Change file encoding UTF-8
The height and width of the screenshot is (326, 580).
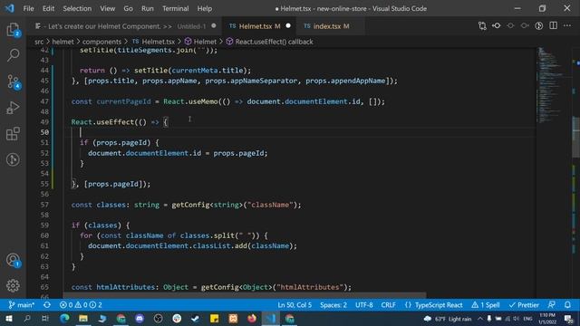click(x=364, y=305)
